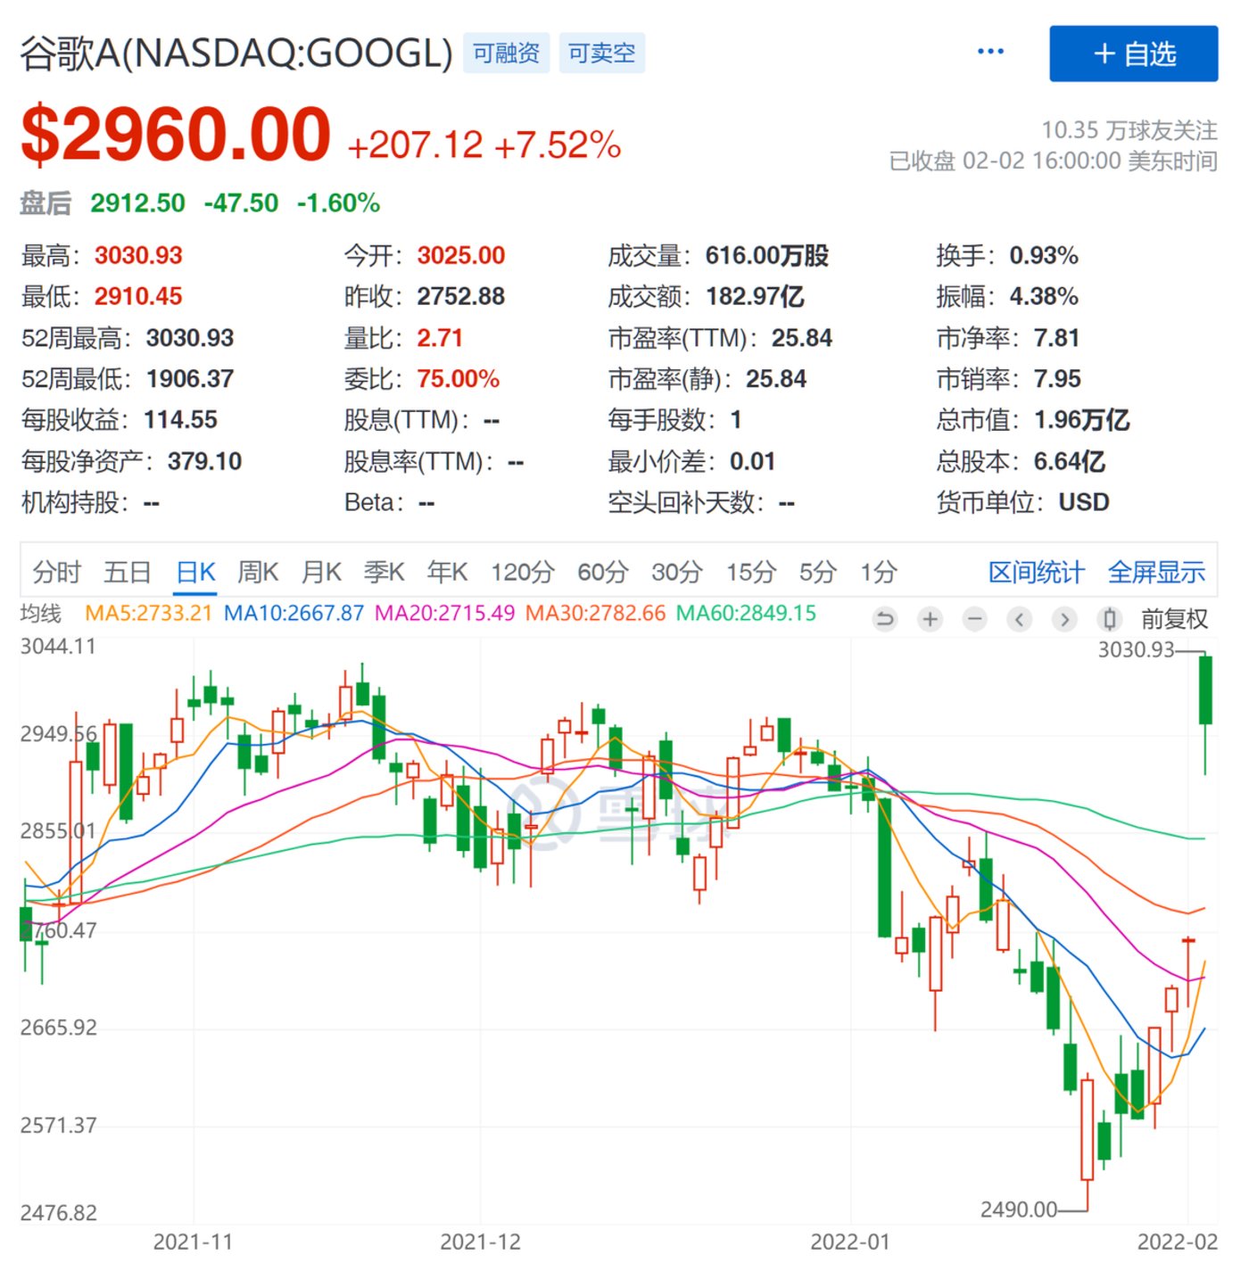This screenshot has width=1249, height=1263.
Task: Select the 月K monthly chart tab
Action: click(x=321, y=572)
